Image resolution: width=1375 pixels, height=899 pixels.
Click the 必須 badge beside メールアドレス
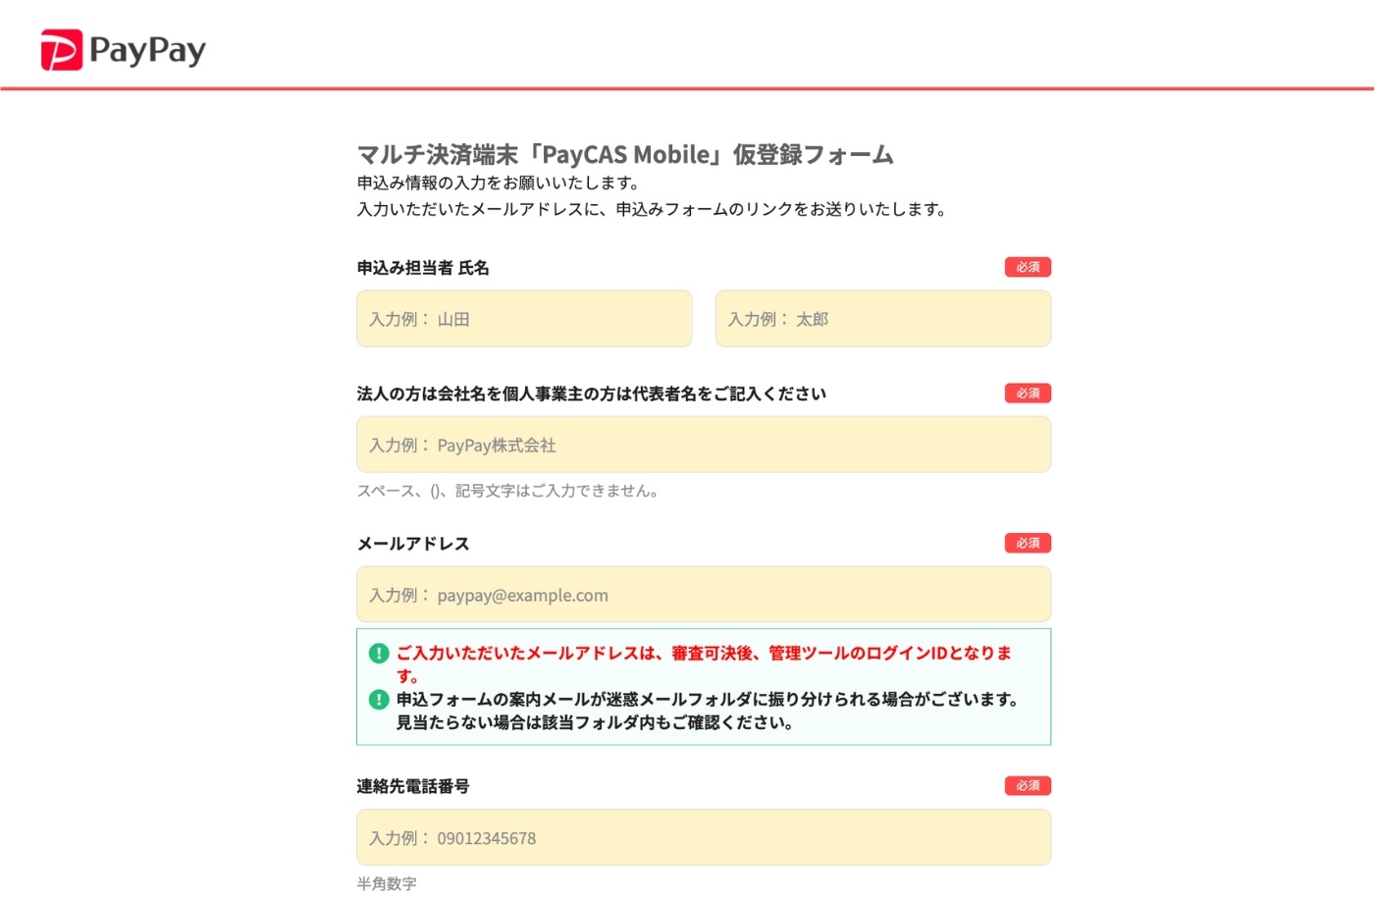click(1028, 543)
